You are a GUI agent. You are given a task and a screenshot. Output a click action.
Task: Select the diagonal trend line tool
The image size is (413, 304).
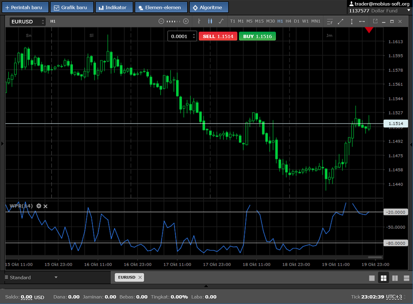pyautogui.click(x=341, y=21)
